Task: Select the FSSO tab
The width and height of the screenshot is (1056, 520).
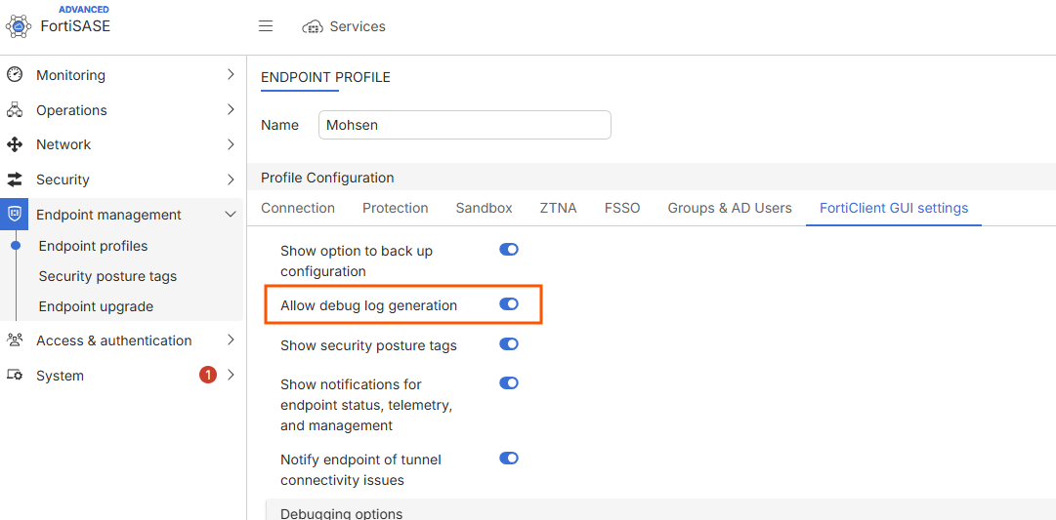Action: click(x=622, y=209)
